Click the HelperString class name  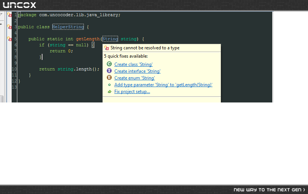point(68,27)
